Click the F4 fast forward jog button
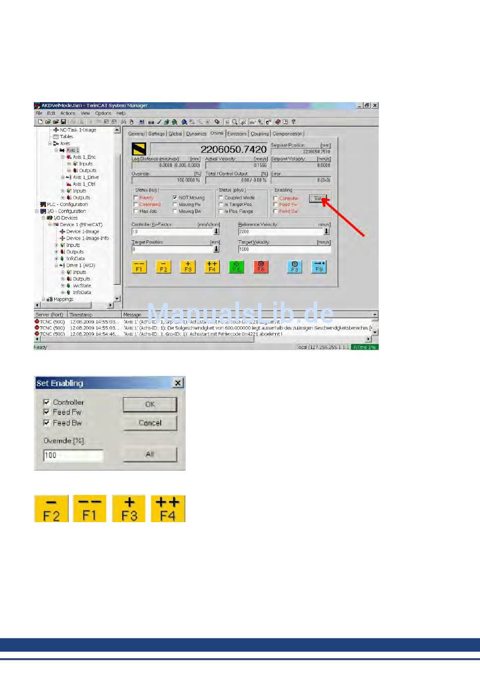 click(212, 267)
